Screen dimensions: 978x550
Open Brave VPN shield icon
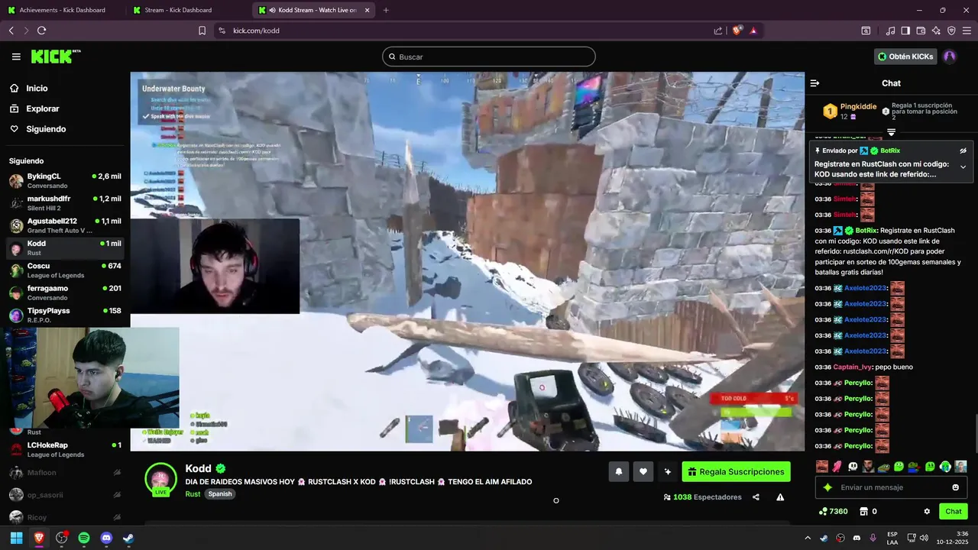click(x=951, y=31)
